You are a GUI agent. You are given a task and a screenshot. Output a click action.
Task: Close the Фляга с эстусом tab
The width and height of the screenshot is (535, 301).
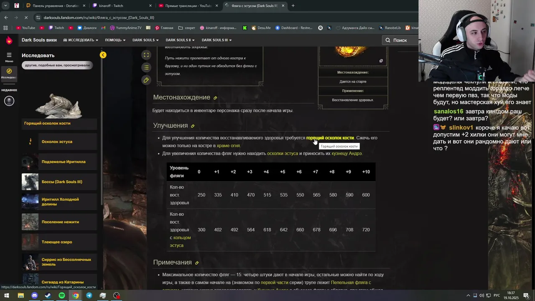(283, 6)
